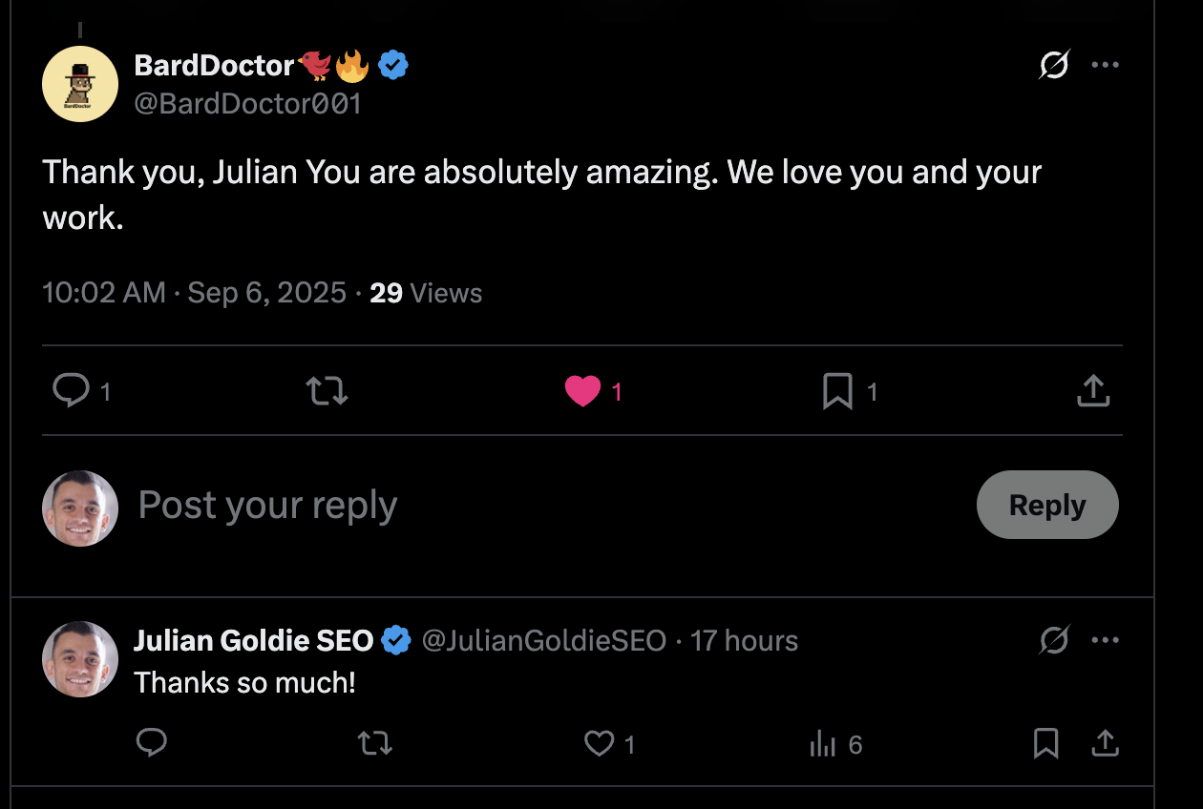The width and height of the screenshot is (1203, 809).
Task: Open the @BardDoctor001 handle link
Action: point(248,103)
